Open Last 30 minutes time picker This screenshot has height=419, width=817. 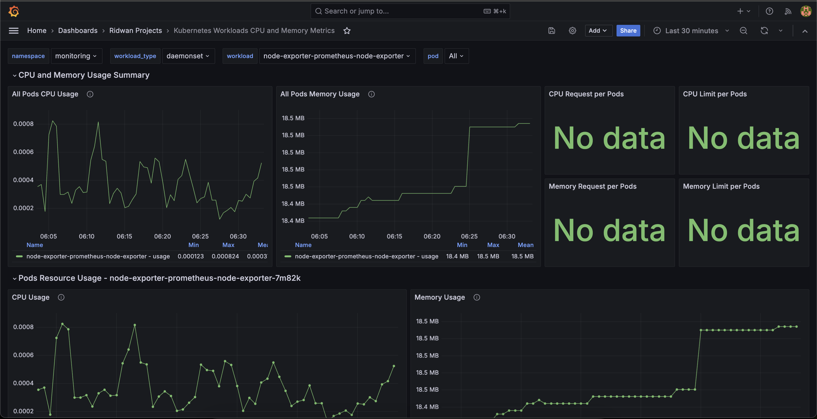pyautogui.click(x=691, y=31)
